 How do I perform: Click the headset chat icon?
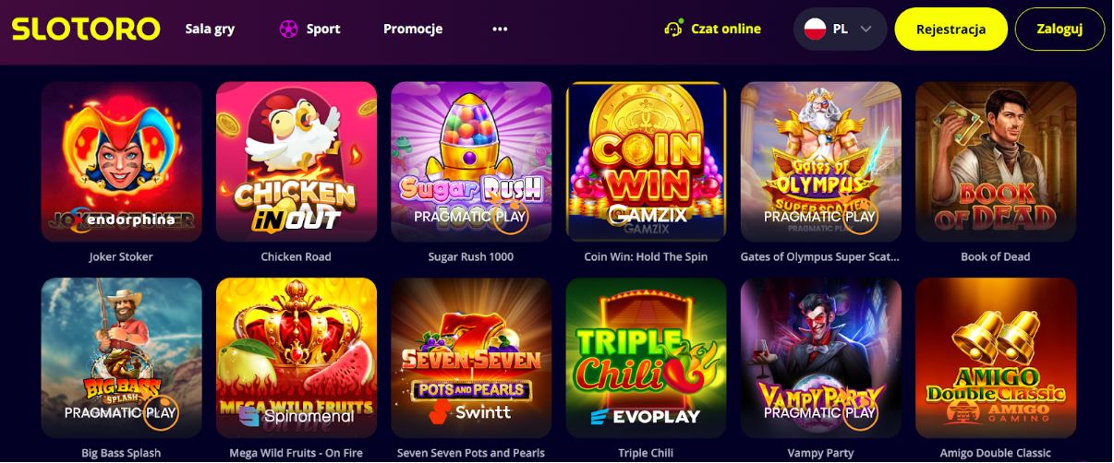pos(673,29)
